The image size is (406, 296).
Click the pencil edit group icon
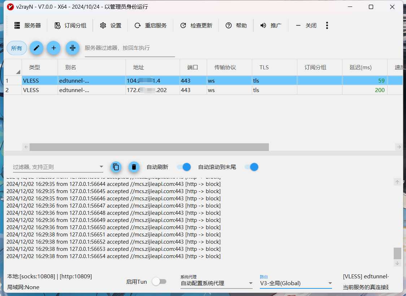tap(36, 48)
